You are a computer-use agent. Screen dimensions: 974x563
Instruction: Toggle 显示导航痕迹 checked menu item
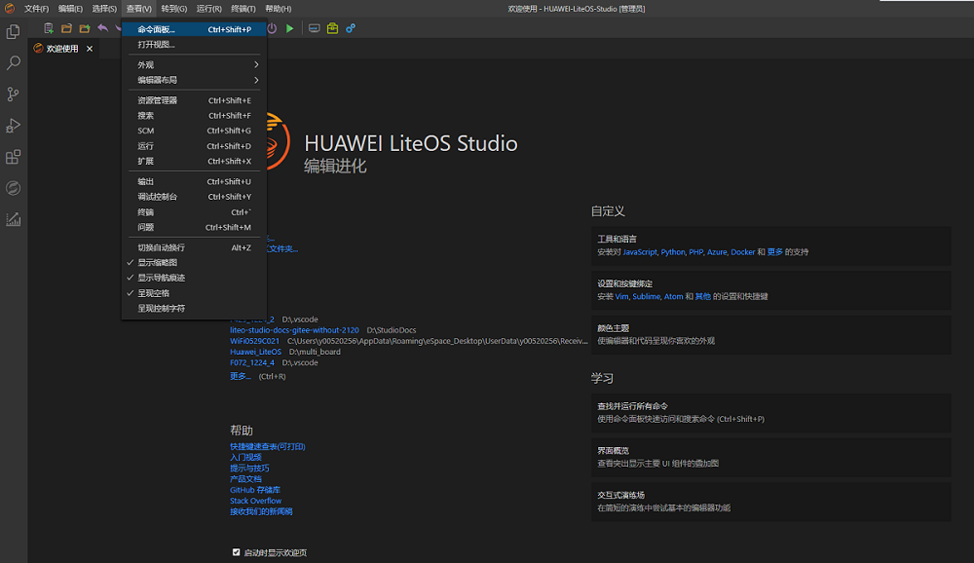(x=194, y=278)
